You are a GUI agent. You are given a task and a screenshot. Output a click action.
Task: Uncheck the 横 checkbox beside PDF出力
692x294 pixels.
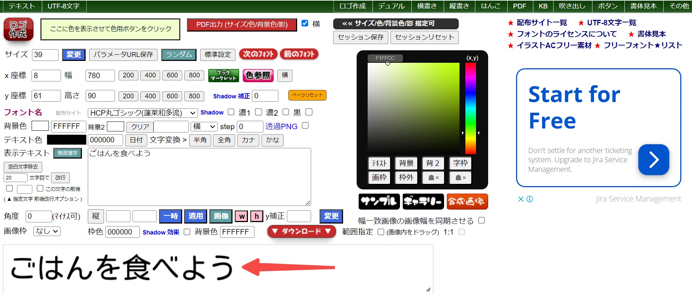pyautogui.click(x=305, y=23)
